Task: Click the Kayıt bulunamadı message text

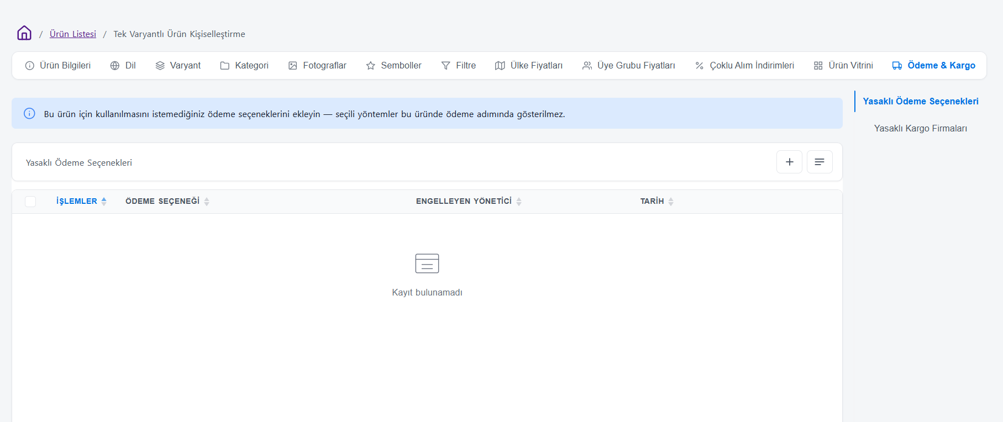Action: (x=427, y=292)
